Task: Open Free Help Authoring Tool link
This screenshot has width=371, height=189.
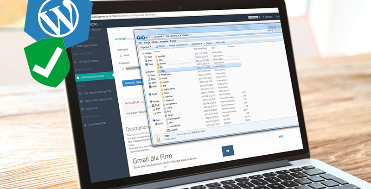Action: (97, 92)
